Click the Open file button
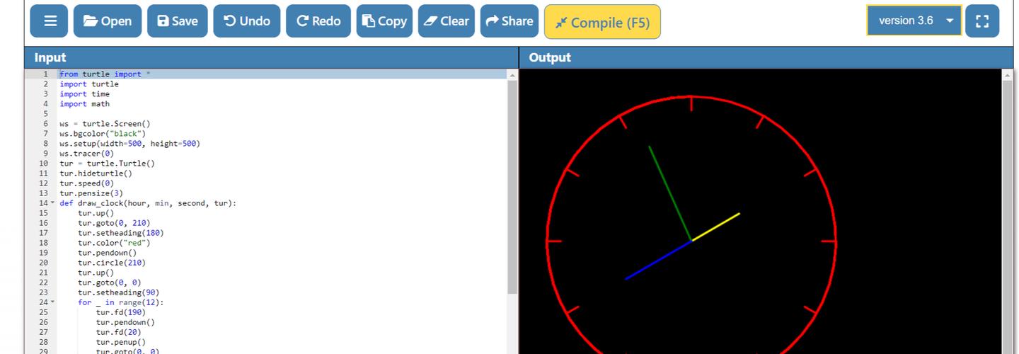This screenshot has height=354, width=1019. (108, 21)
